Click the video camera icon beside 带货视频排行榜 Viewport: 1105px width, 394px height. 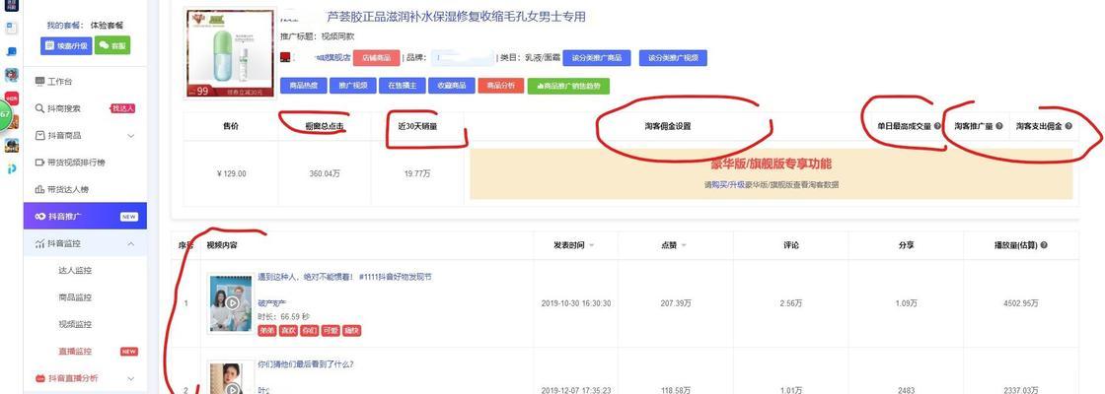pyautogui.click(x=40, y=163)
